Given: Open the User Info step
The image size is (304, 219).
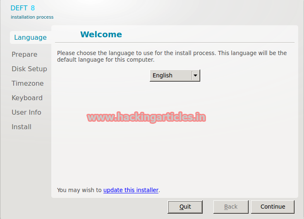Looking at the screenshot, I should (x=26, y=112).
